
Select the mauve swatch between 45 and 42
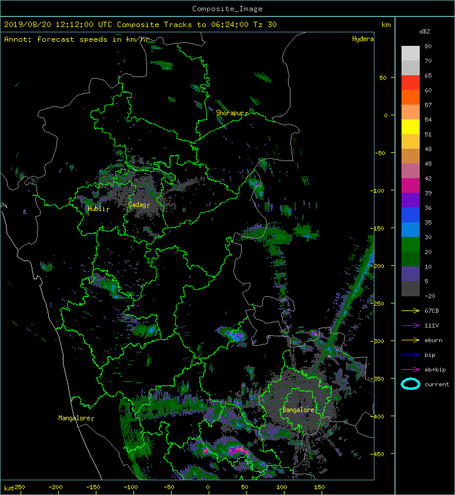pyautogui.click(x=410, y=171)
